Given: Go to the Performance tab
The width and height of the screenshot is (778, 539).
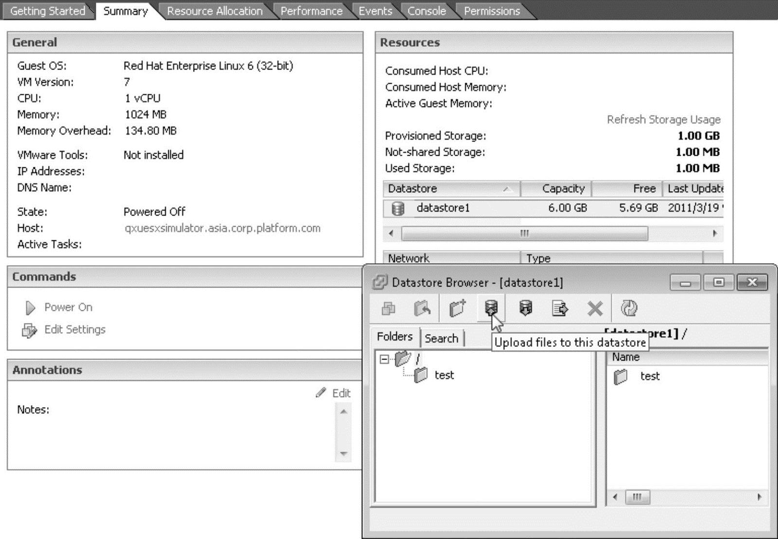Looking at the screenshot, I should tap(311, 11).
